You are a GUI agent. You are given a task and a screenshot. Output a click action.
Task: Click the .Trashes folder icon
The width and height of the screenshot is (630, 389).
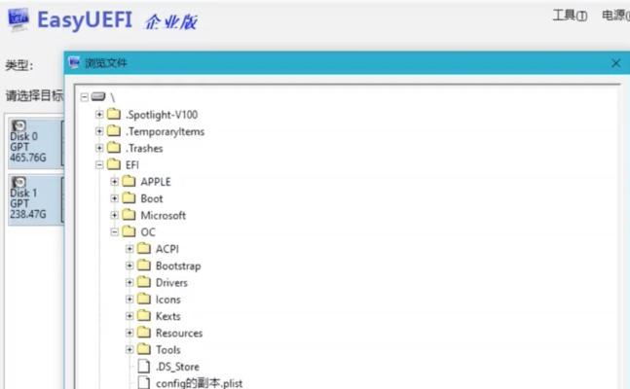[x=114, y=148]
